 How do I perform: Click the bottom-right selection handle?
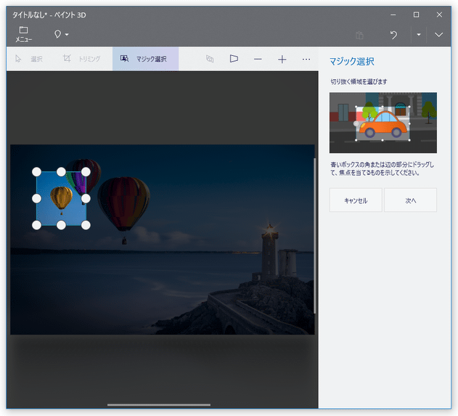86,225
